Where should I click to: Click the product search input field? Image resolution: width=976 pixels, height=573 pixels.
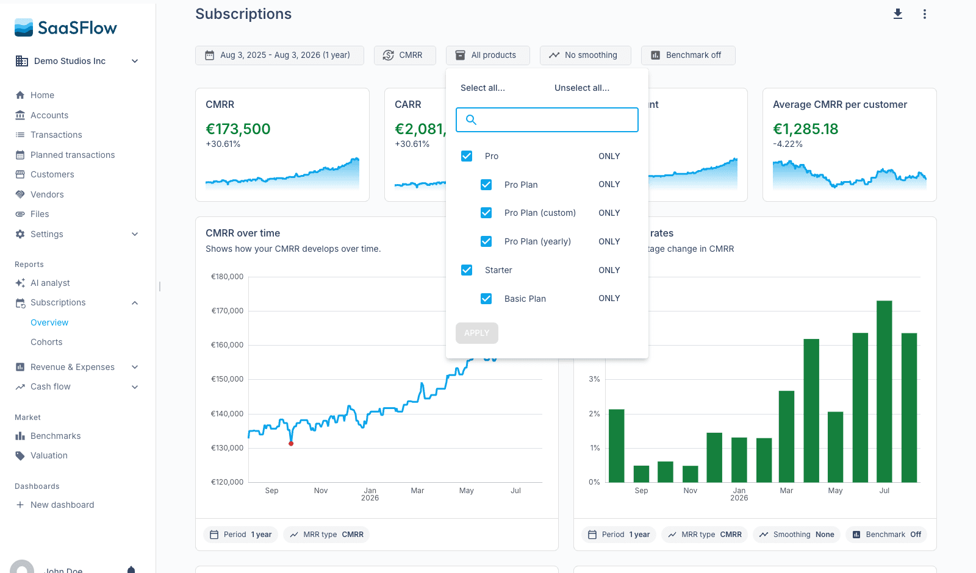[x=547, y=119]
